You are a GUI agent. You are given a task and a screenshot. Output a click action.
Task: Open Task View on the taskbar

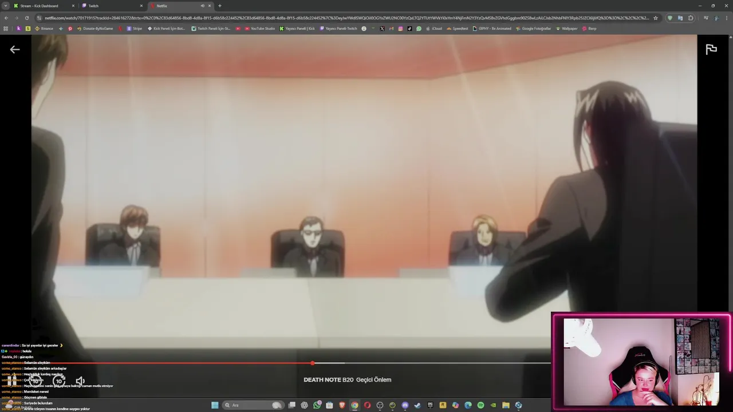[x=292, y=405]
